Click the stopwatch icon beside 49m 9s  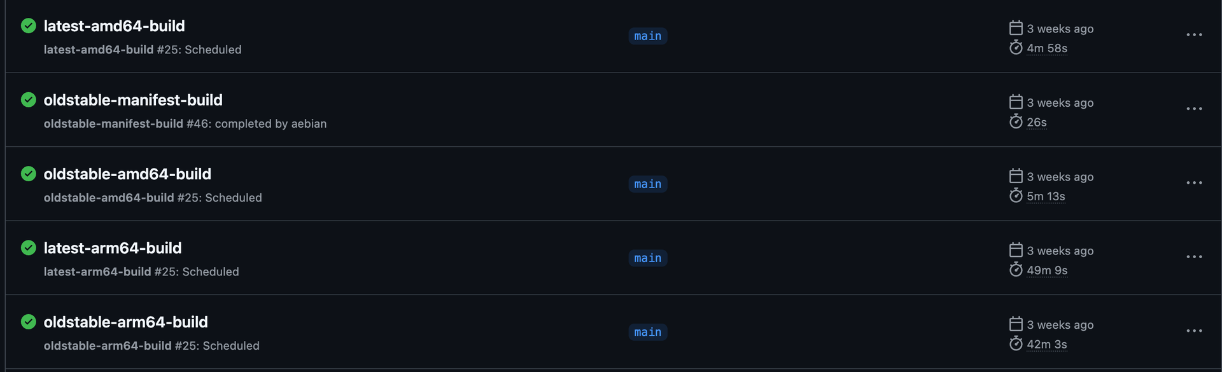click(1016, 270)
